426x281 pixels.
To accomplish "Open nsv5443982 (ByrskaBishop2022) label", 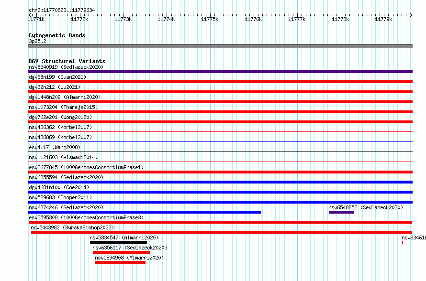I will pyautogui.click(x=72, y=227).
